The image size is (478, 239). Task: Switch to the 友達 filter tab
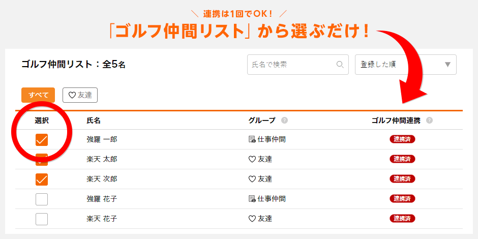[80, 95]
